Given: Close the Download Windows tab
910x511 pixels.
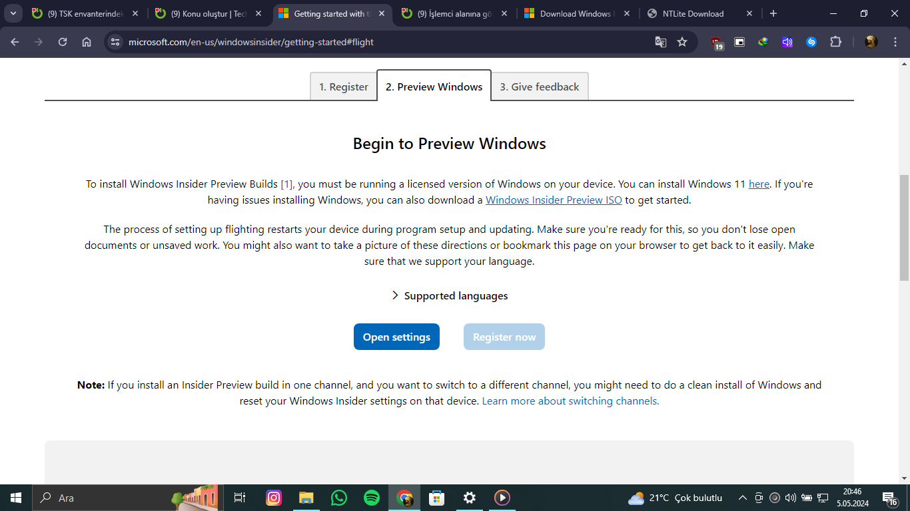Looking at the screenshot, I should (627, 13).
